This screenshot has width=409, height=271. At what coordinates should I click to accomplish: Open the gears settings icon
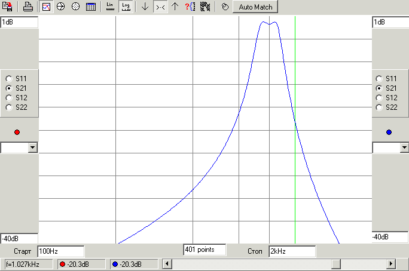pos(205,7)
